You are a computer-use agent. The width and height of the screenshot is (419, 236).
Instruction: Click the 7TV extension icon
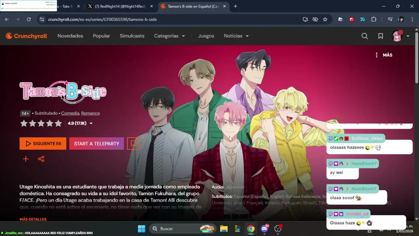click(363, 19)
